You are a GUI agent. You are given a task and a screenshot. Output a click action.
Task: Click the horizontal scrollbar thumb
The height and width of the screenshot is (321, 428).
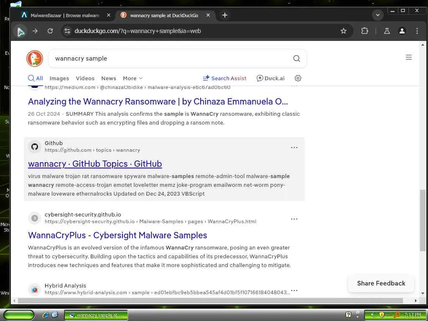(210, 301)
